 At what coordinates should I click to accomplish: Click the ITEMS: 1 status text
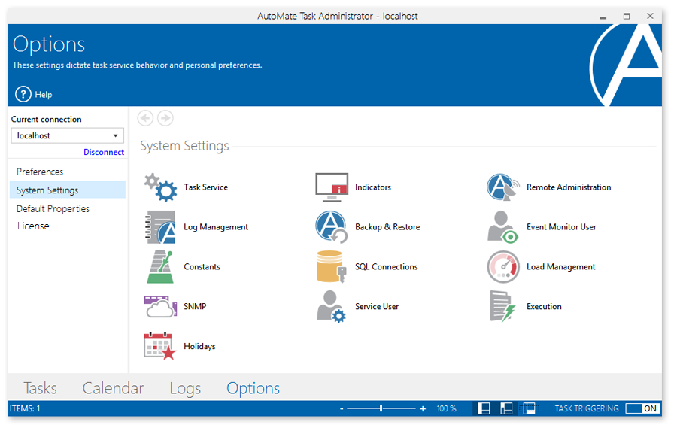tap(25, 408)
